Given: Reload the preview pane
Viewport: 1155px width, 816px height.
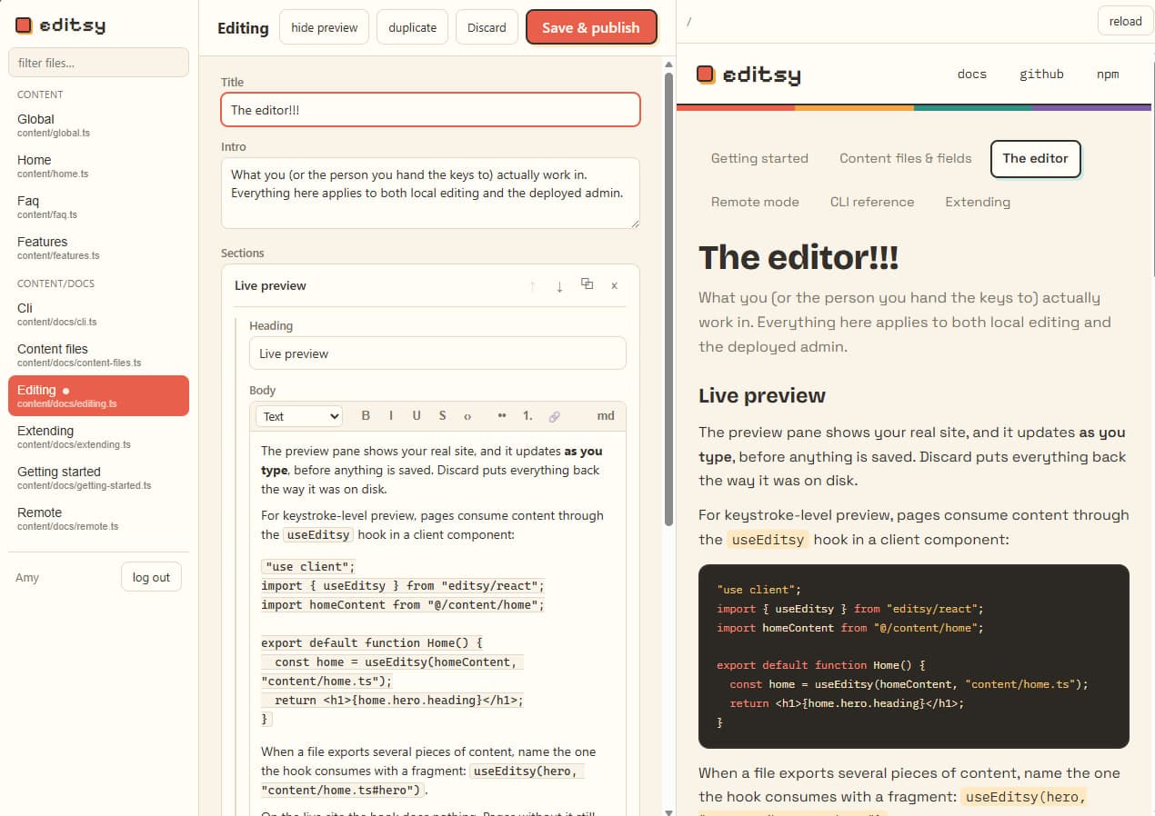Looking at the screenshot, I should click(x=1125, y=21).
